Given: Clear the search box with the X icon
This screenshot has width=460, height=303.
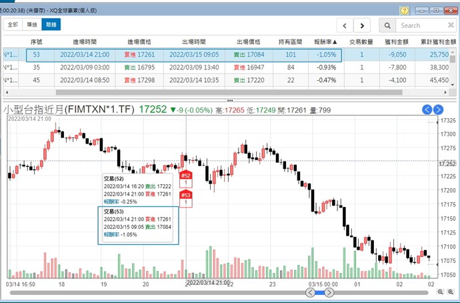Looking at the screenshot, I should [451, 25].
